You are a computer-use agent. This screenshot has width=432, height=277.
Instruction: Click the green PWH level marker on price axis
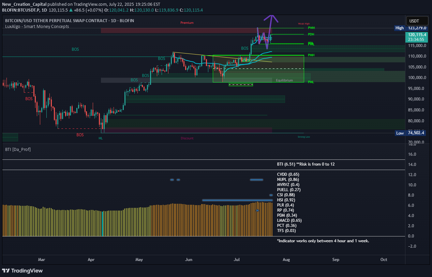[x=311, y=28]
